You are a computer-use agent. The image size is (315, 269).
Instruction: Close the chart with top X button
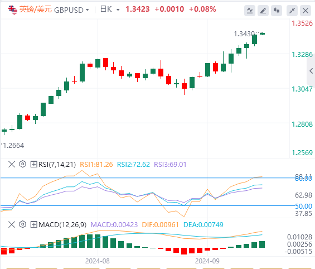click(x=306, y=11)
